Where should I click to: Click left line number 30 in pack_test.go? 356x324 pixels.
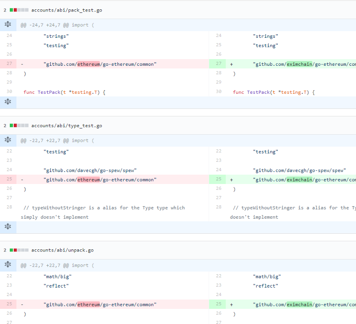click(x=9, y=92)
